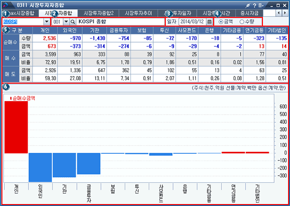This screenshot has width=290, height=206.
Task: Click the 보험 column header
Action: [x=142, y=30]
